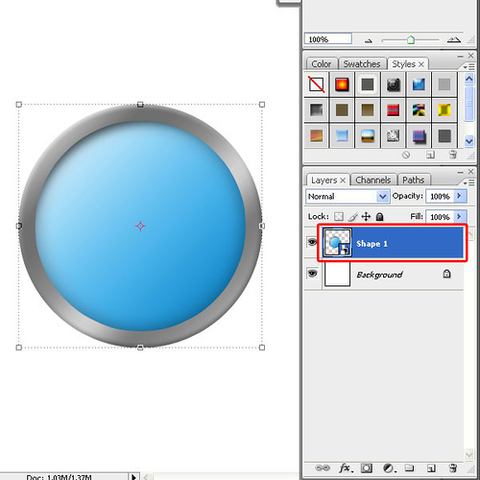480x480 pixels.
Task: Open the Opacity slider arrow
Action: [x=460, y=196]
